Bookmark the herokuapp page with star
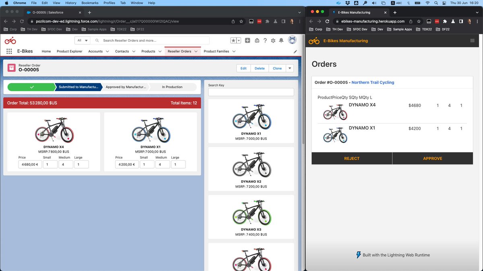This screenshot has height=271, width=483. pyautogui.click(x=419, y=21)
